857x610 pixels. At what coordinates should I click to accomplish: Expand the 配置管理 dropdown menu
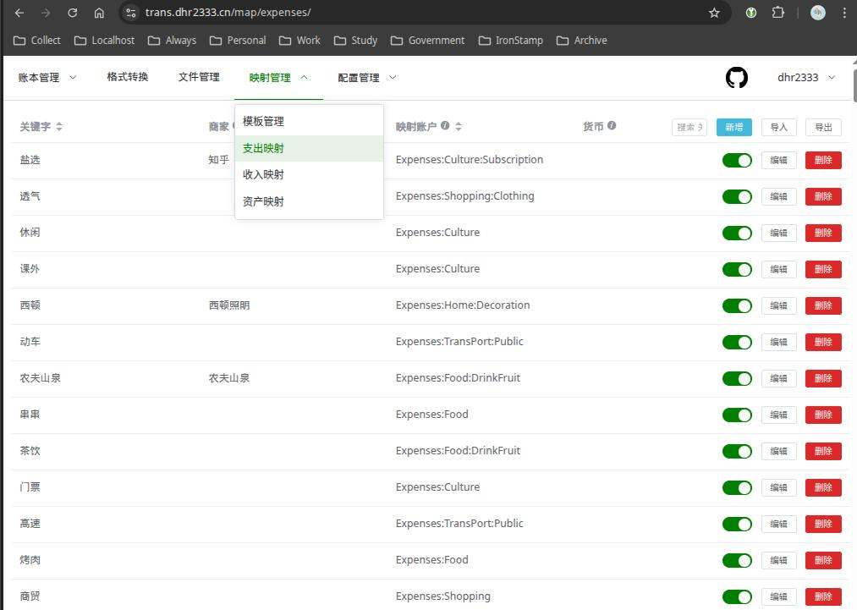(366, 78)
